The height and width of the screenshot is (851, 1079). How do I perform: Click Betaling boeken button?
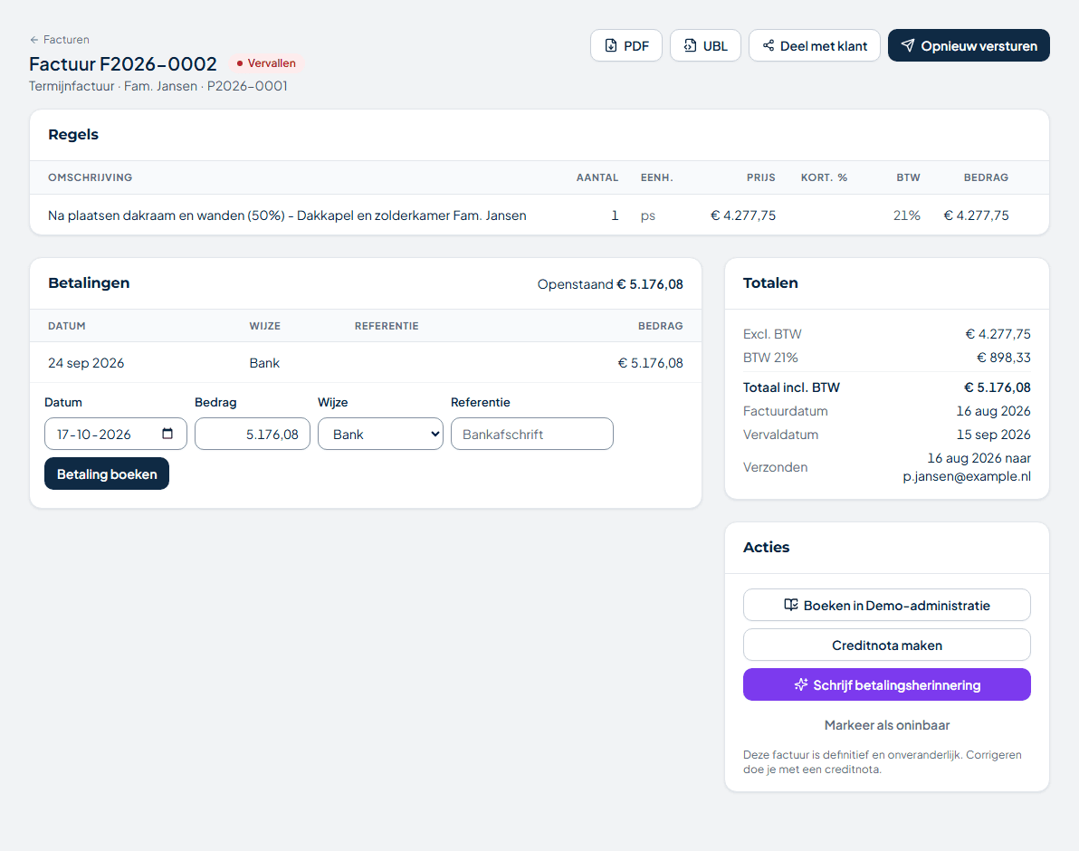coord(107,474)
